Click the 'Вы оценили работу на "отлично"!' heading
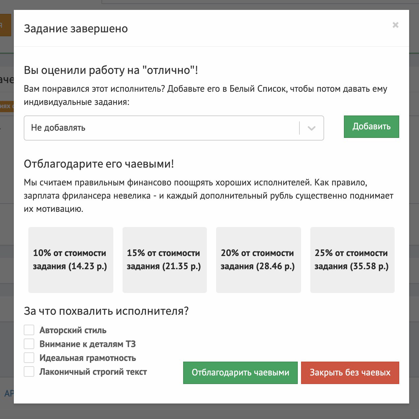 [x=111, y=70]
